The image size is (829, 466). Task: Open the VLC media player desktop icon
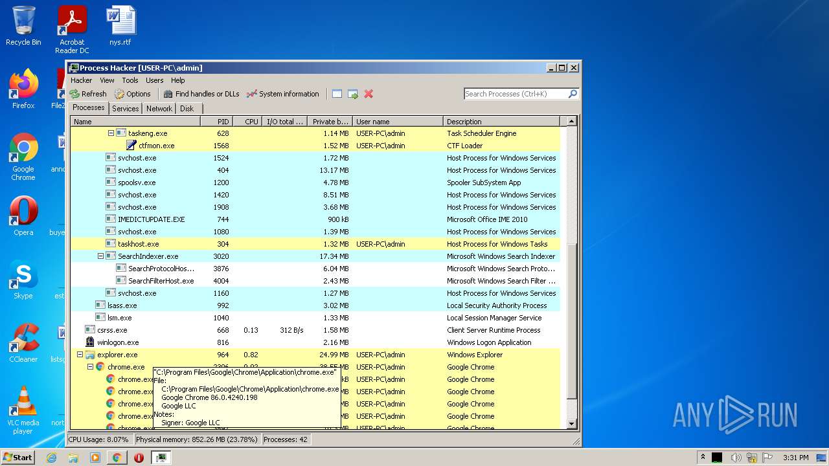pos(23,410)
